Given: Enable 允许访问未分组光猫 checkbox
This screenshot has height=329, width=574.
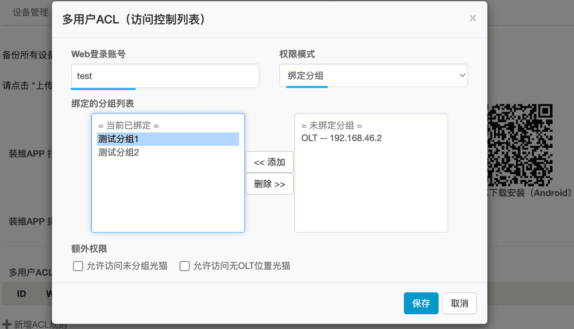Looking at the screenshot, I should (x=78, y=266).
